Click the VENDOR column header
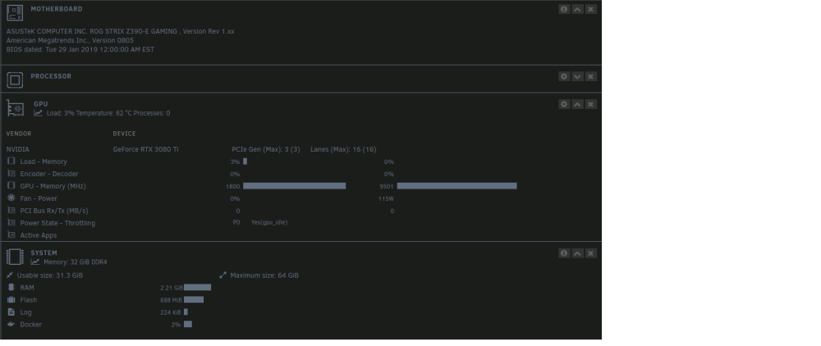821x346 pixels. [x=19, y=134]
